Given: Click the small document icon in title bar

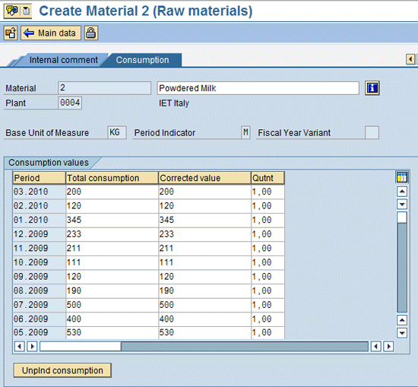Looking at the screenshot, I should (x=26, y=11).
